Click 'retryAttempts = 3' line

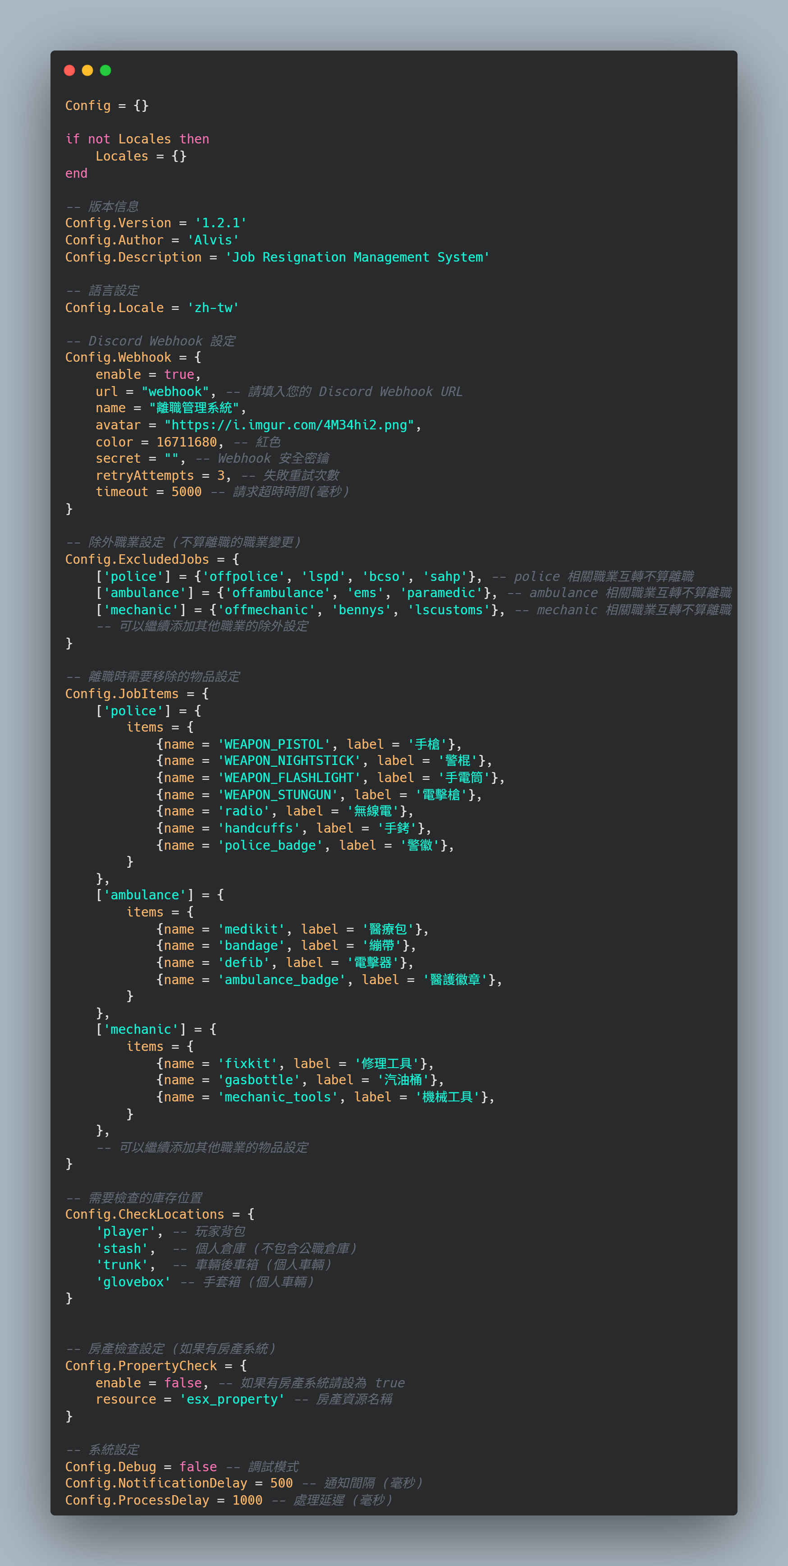(160, 475)
